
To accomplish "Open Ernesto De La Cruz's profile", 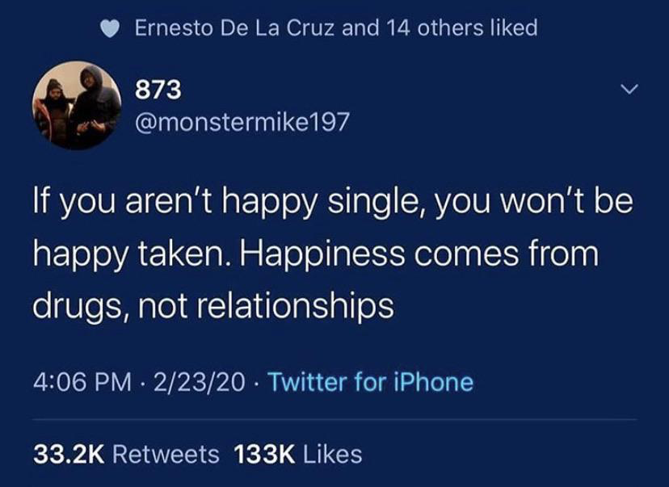I will 235,28.
